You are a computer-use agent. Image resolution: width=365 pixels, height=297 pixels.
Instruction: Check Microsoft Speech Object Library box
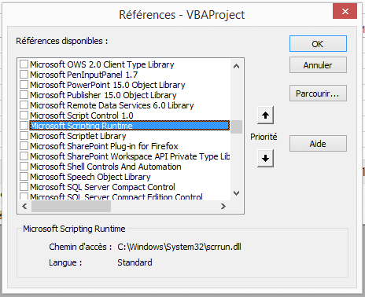click(x=24, y=177)
